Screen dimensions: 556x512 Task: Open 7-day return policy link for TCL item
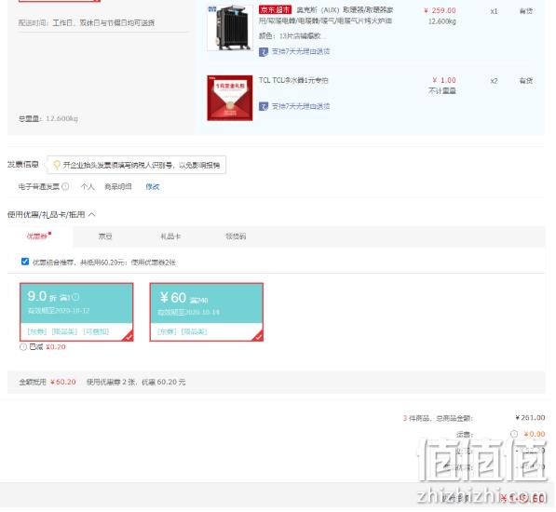pos(301,106)
